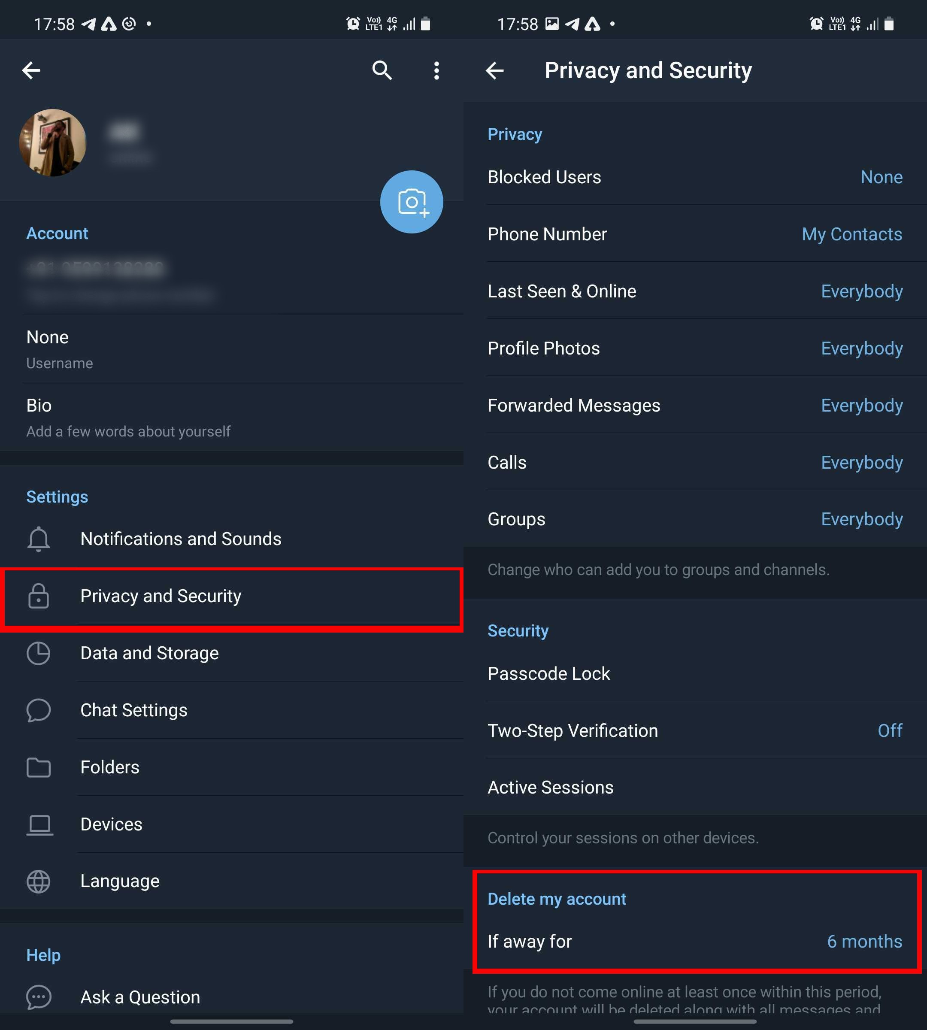
Task: Tap back arrow on settings screen
Action: (32, 70)
